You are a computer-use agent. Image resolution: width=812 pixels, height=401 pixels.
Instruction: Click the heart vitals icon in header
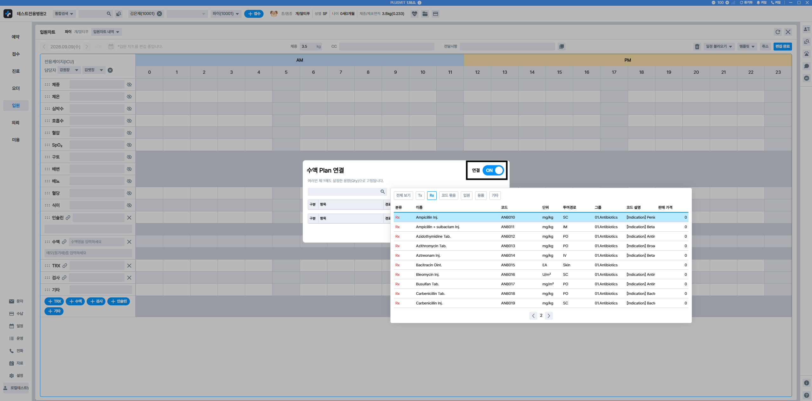(414, 14)
